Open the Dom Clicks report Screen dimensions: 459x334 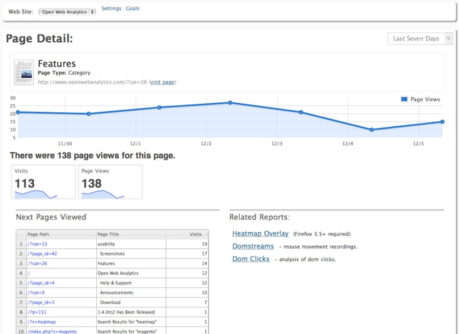click(x=251, y=259)
